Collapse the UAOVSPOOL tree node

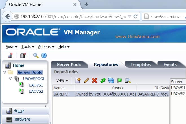10,78
